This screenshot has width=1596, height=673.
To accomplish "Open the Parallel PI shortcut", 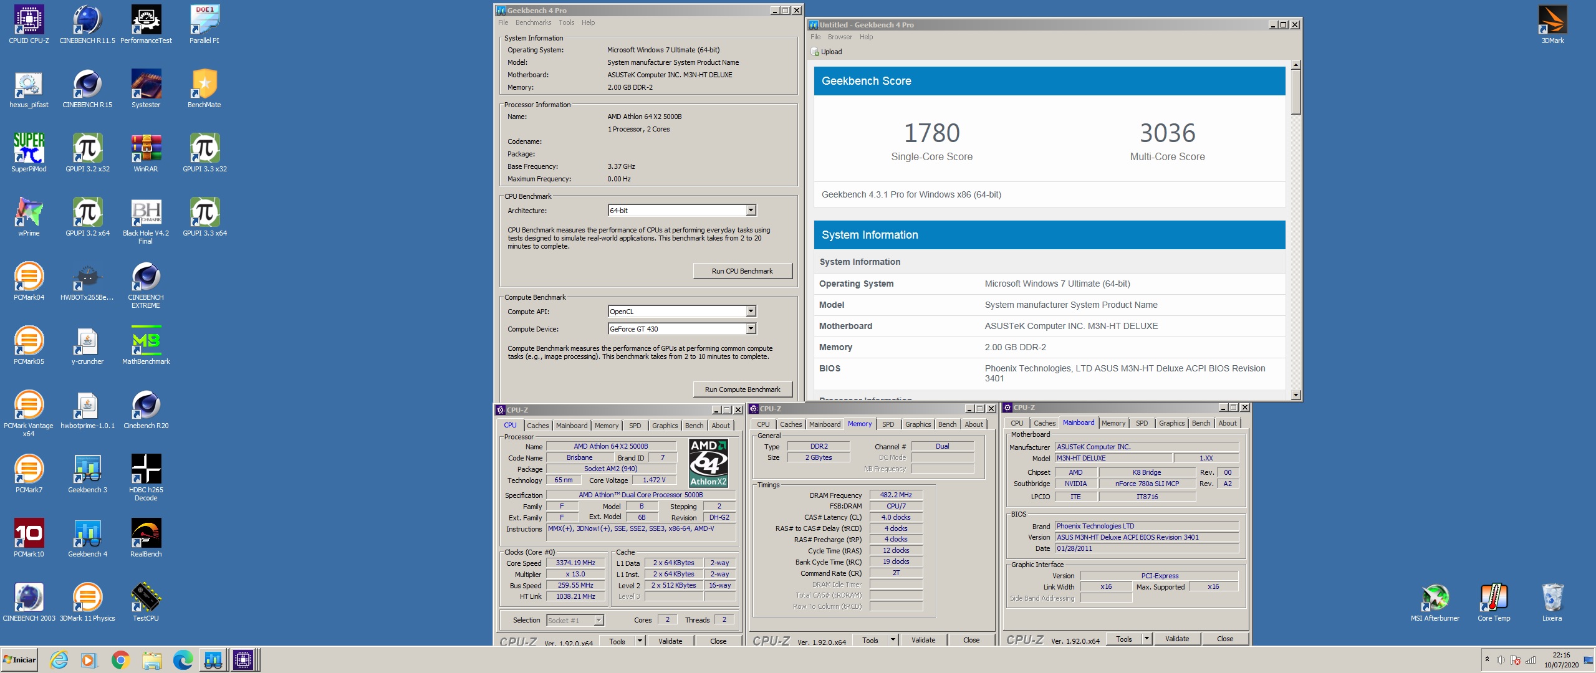I will (204, 25).
